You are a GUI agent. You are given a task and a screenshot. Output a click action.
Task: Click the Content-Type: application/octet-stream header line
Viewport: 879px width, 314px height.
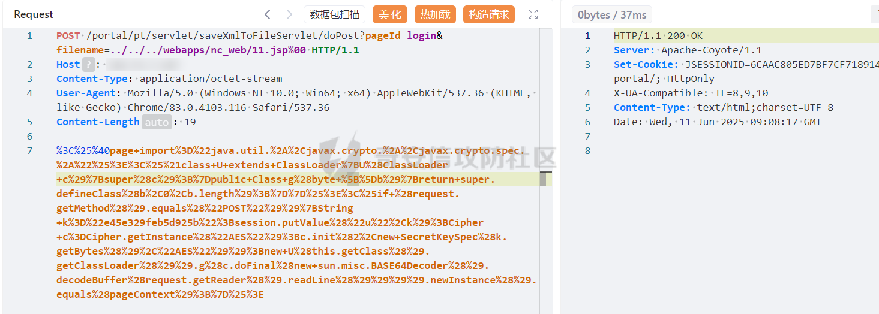pyautogui.click(x=169, y=78)
